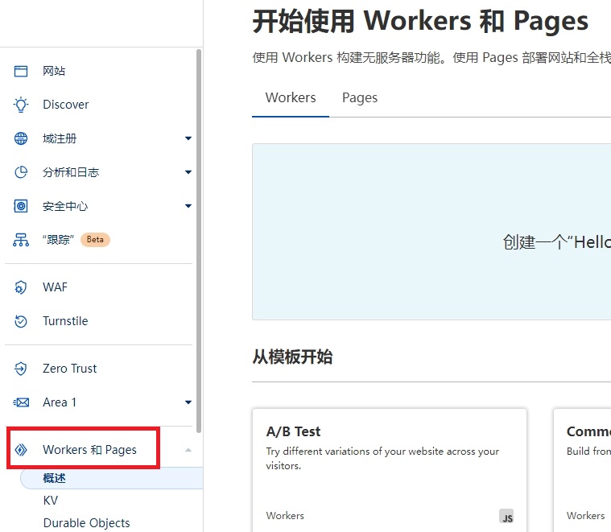
Task: Click the Area 1 envelope icon
Action: (x=21, y=402)
